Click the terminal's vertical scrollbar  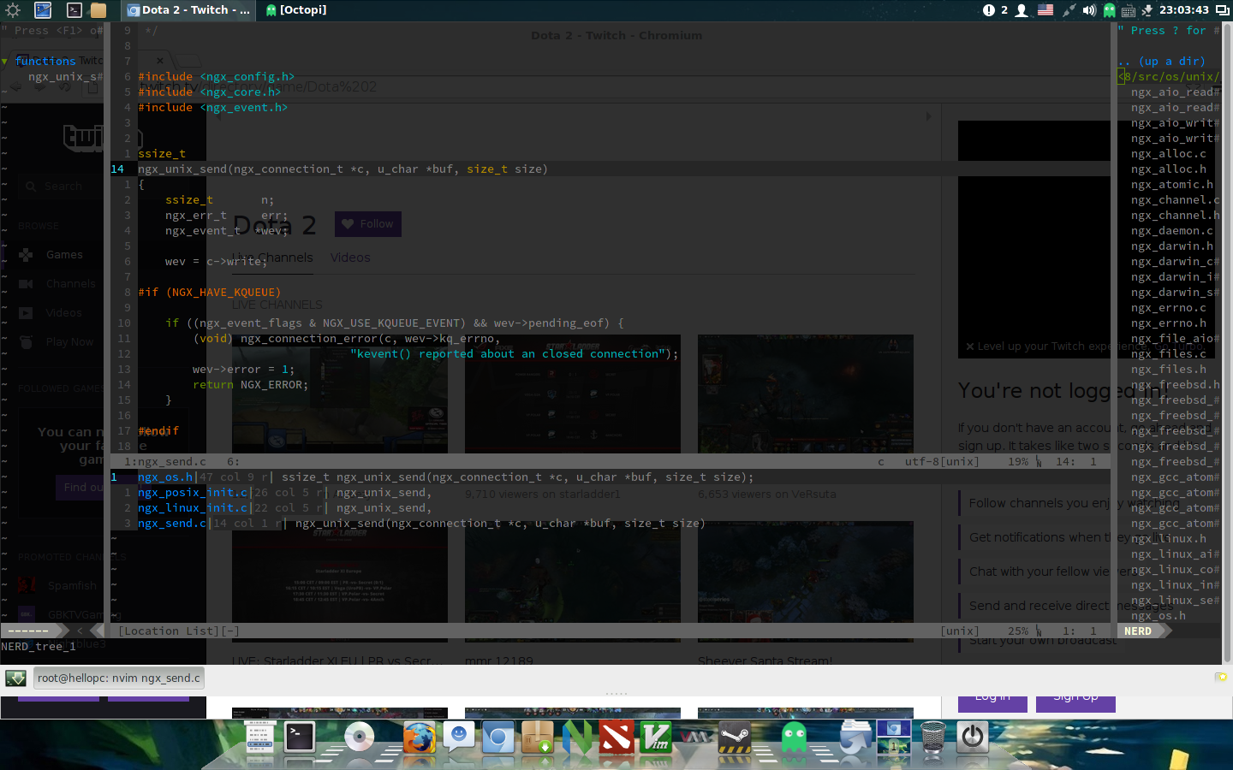tap(1227, 342)
